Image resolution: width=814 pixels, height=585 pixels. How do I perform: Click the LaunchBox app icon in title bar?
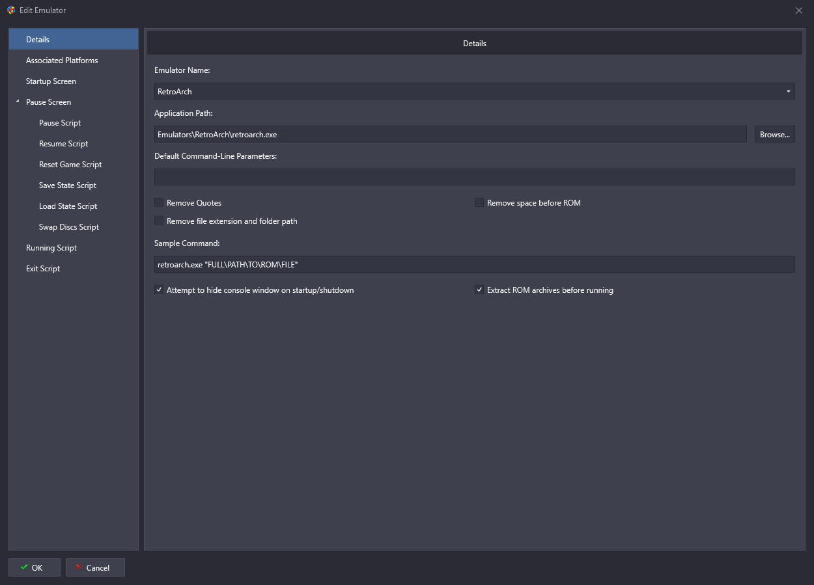click(11, 10)
